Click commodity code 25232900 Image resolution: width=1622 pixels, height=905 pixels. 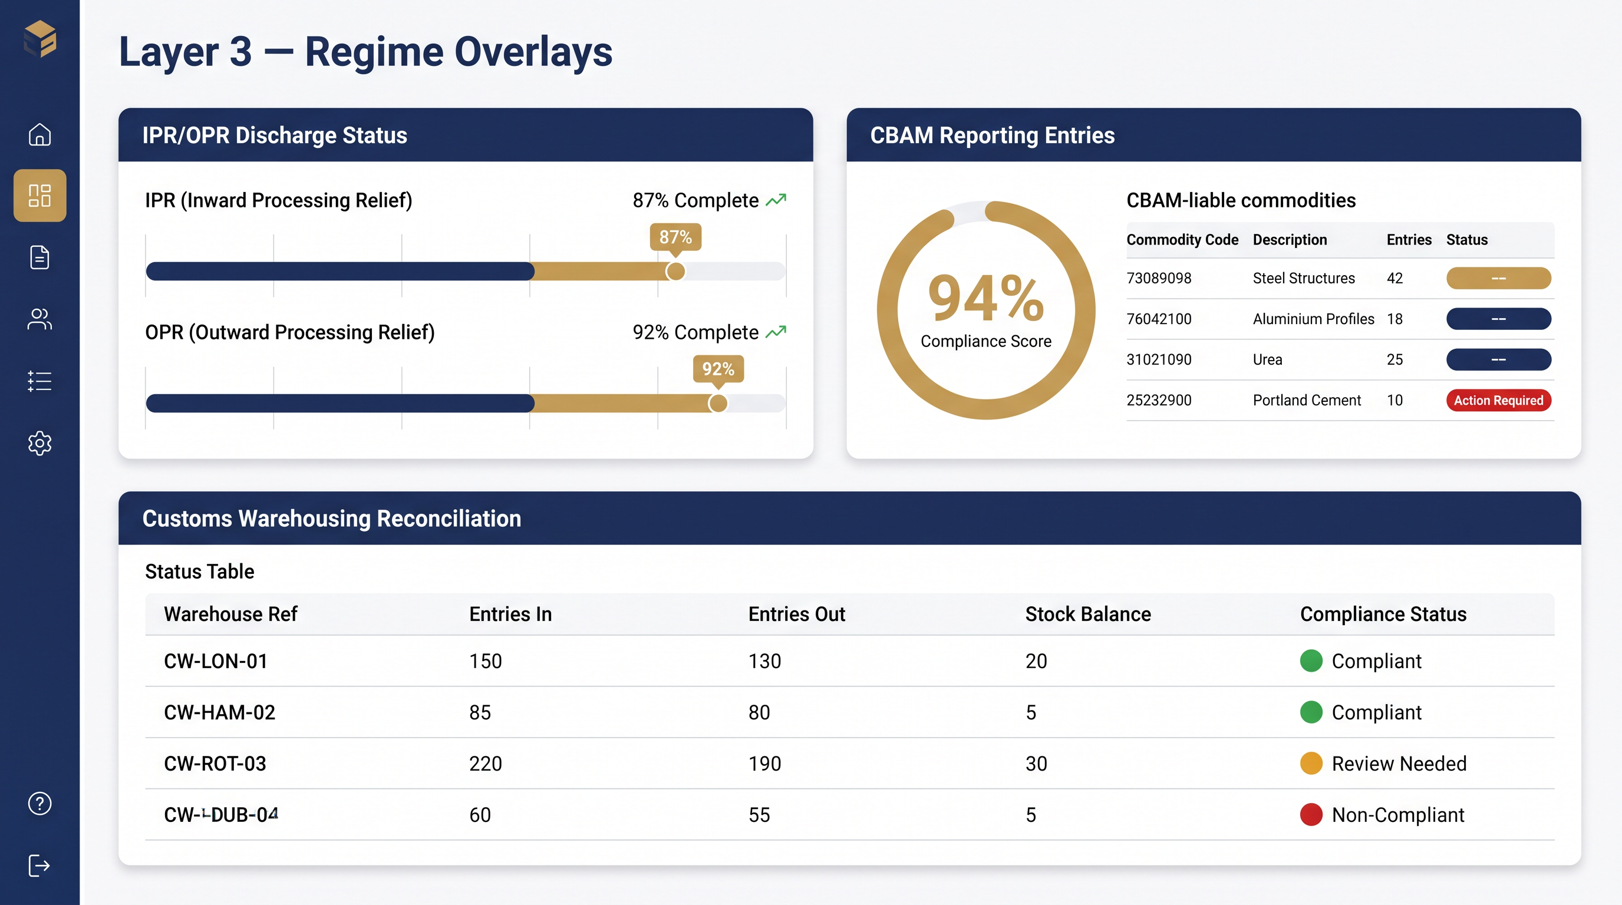click(x=1159, y=400)
